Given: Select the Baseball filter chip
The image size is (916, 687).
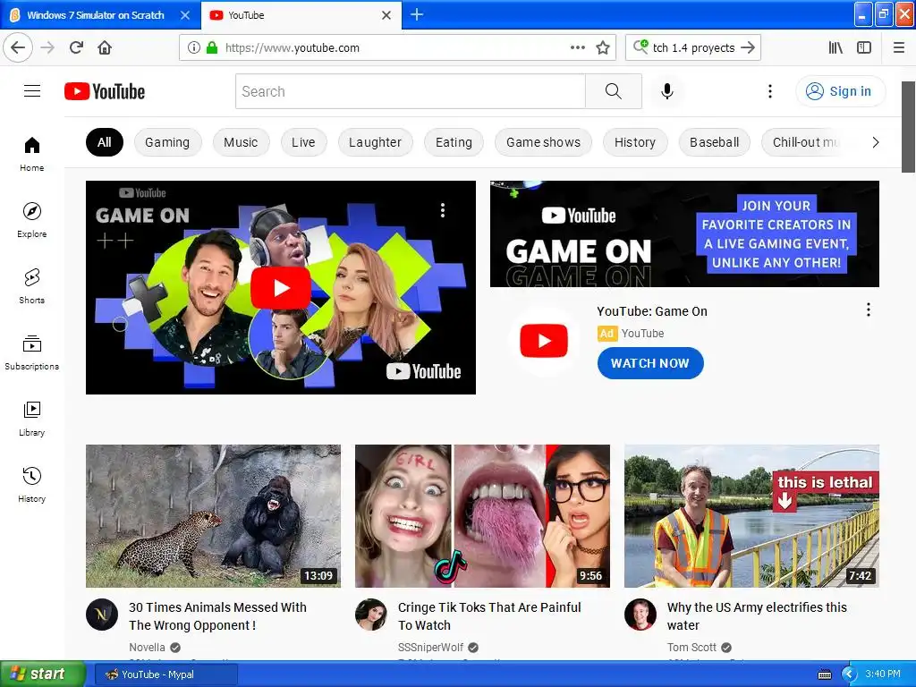Looking at the screenshot, I should tap(715, 142).
